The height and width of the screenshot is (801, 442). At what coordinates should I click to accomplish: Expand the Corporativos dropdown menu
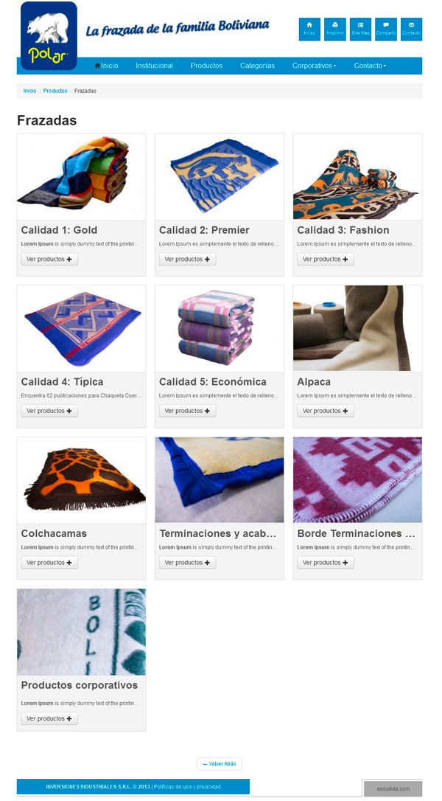tap(314, 66)
